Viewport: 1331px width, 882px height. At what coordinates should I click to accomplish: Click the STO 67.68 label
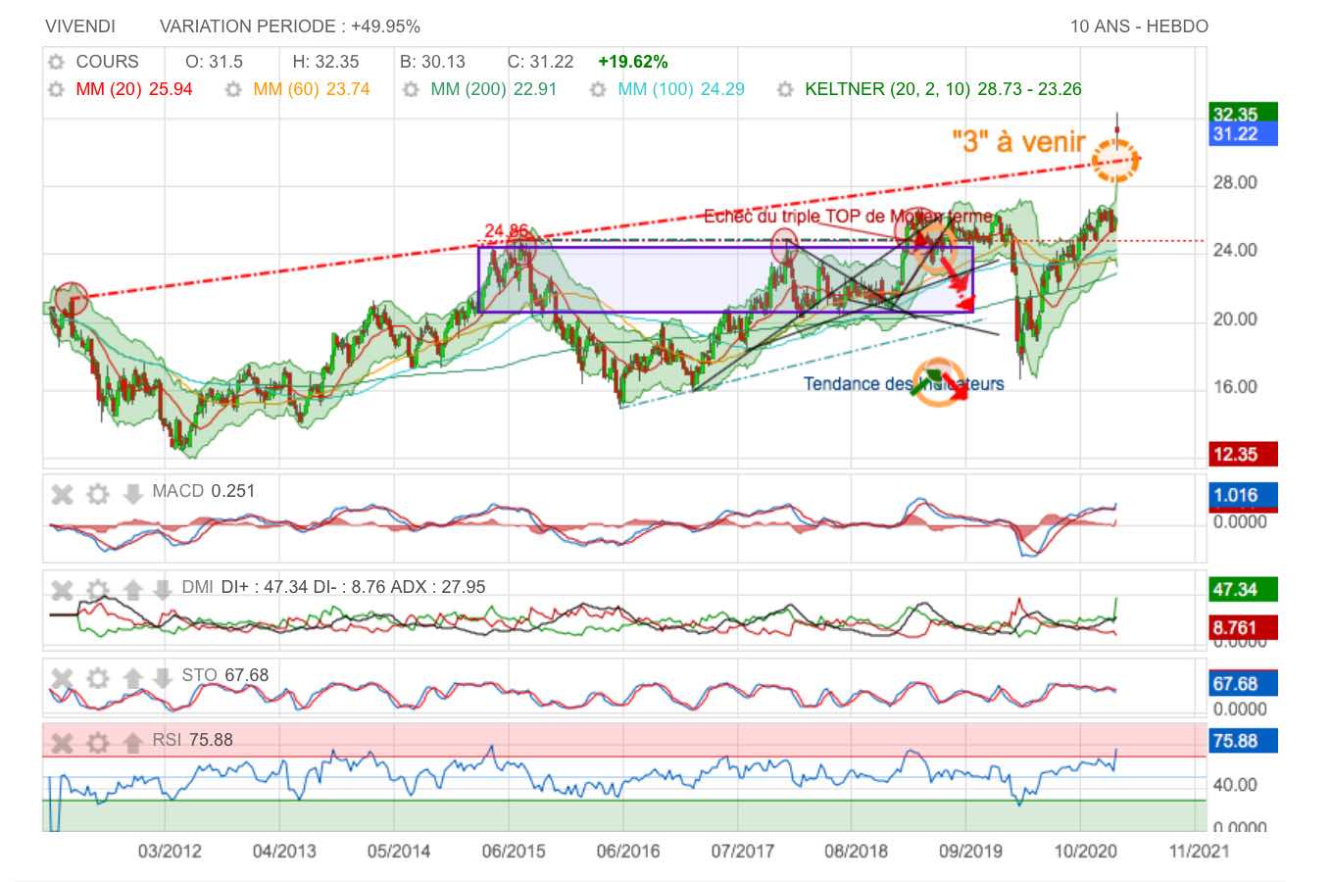[224, 675]
